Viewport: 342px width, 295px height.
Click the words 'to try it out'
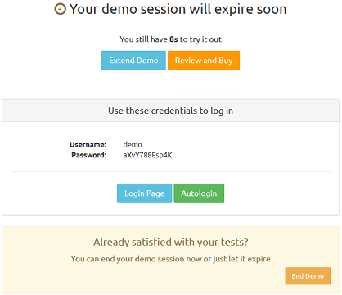click(200, 39)
